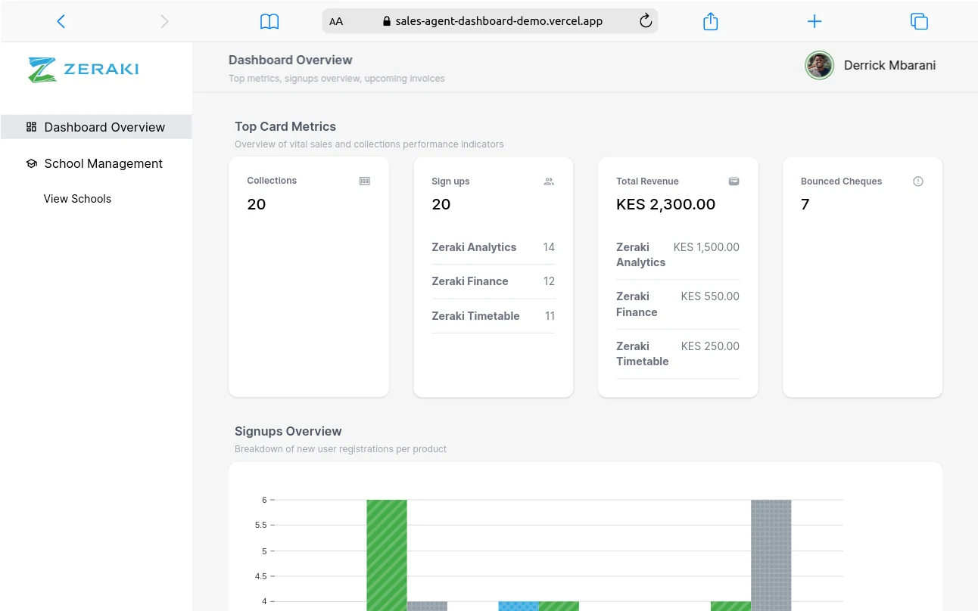The width and height of the screenshot is (978, 611).
Task: Click the KES 550.00 Finance revenue amount
Action: (x=710, y=296)
